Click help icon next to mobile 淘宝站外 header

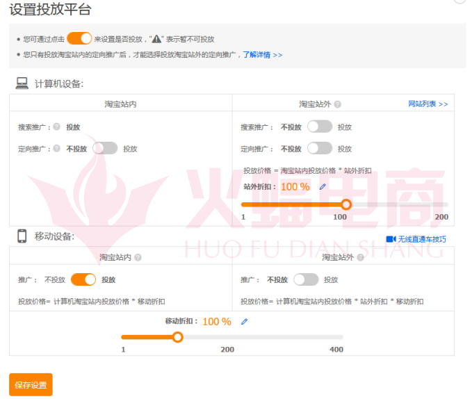[x=360, y=257]
